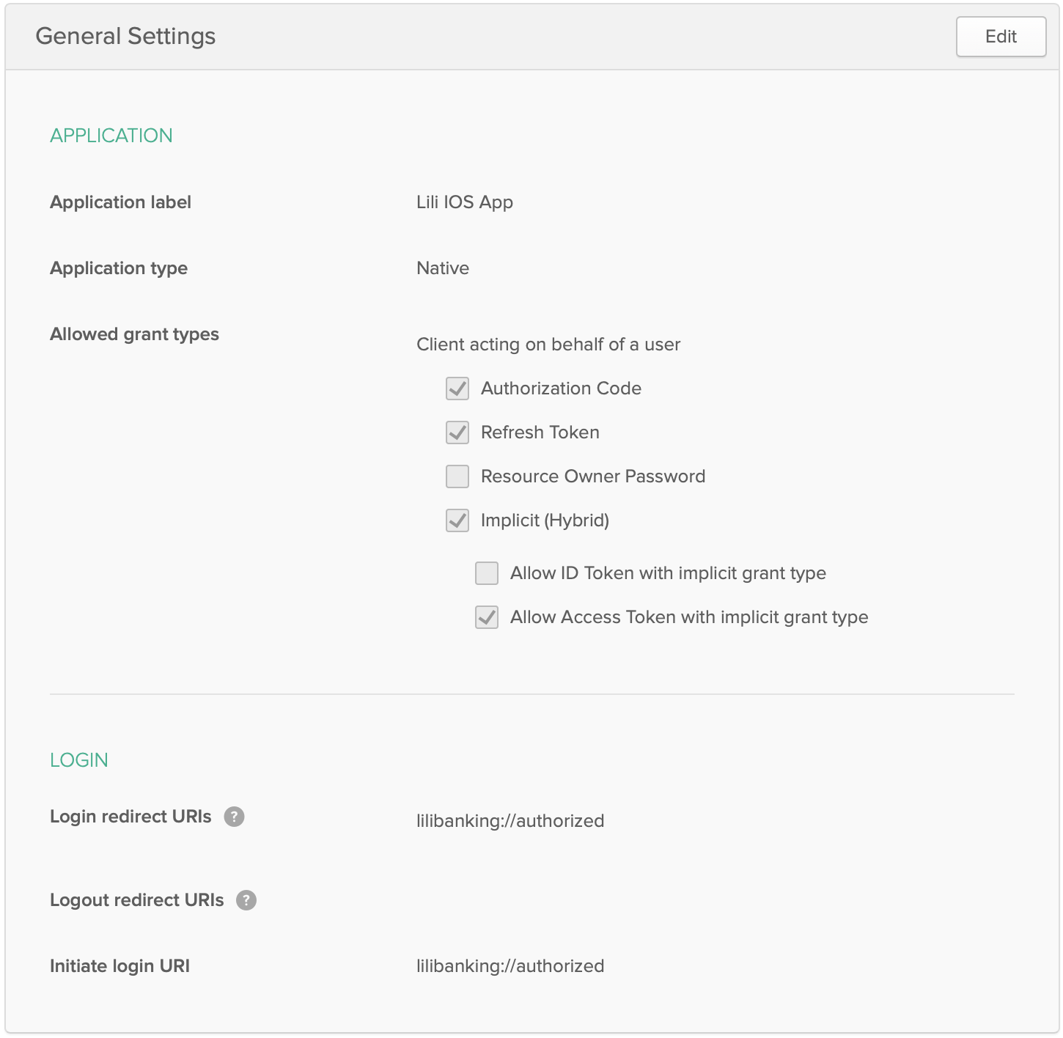This screenshot has width=1063, height=1038.
Task: Open help icon beside Logout redirect URIs
Action: tap(246, 900)
